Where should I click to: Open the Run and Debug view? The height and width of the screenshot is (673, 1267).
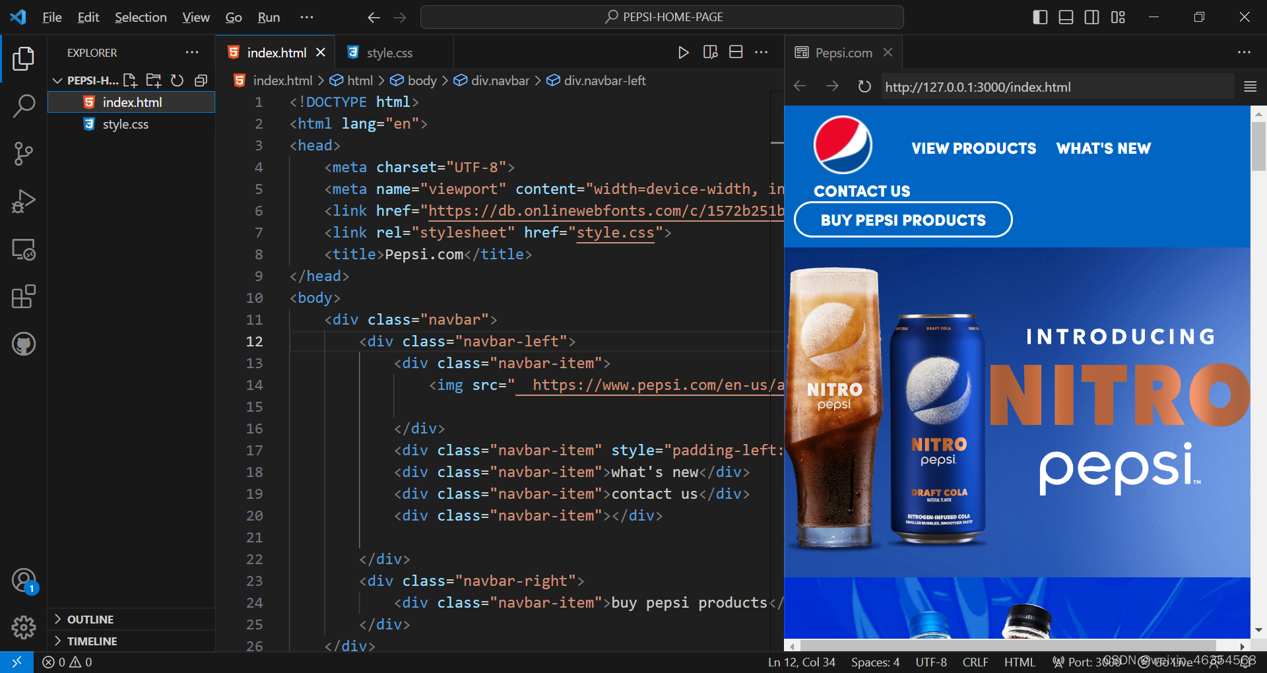pos(24,201)
